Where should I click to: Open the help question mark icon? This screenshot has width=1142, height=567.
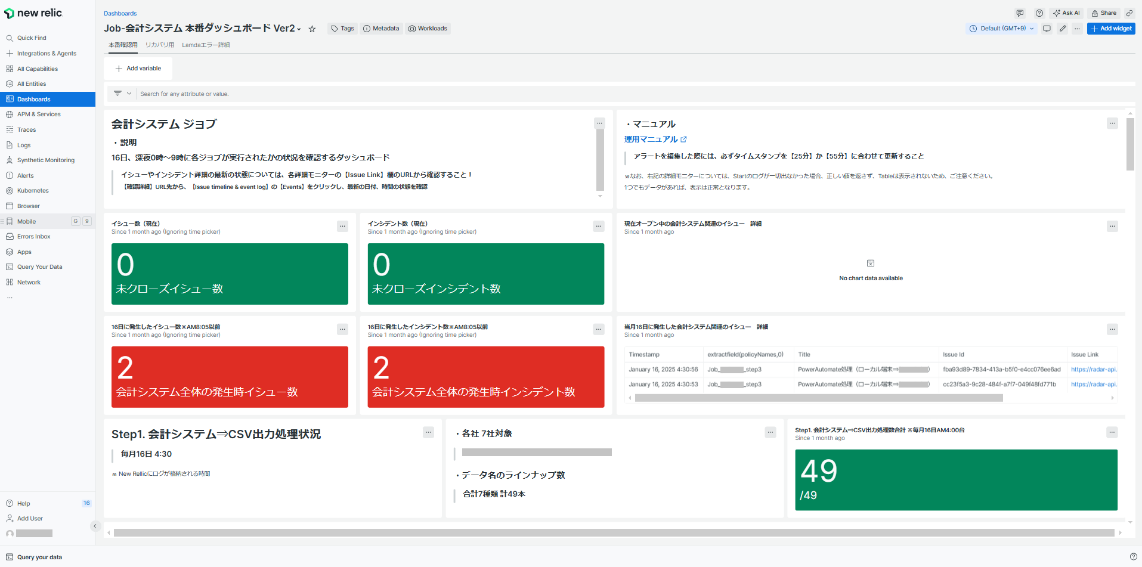click(1039, 13)
